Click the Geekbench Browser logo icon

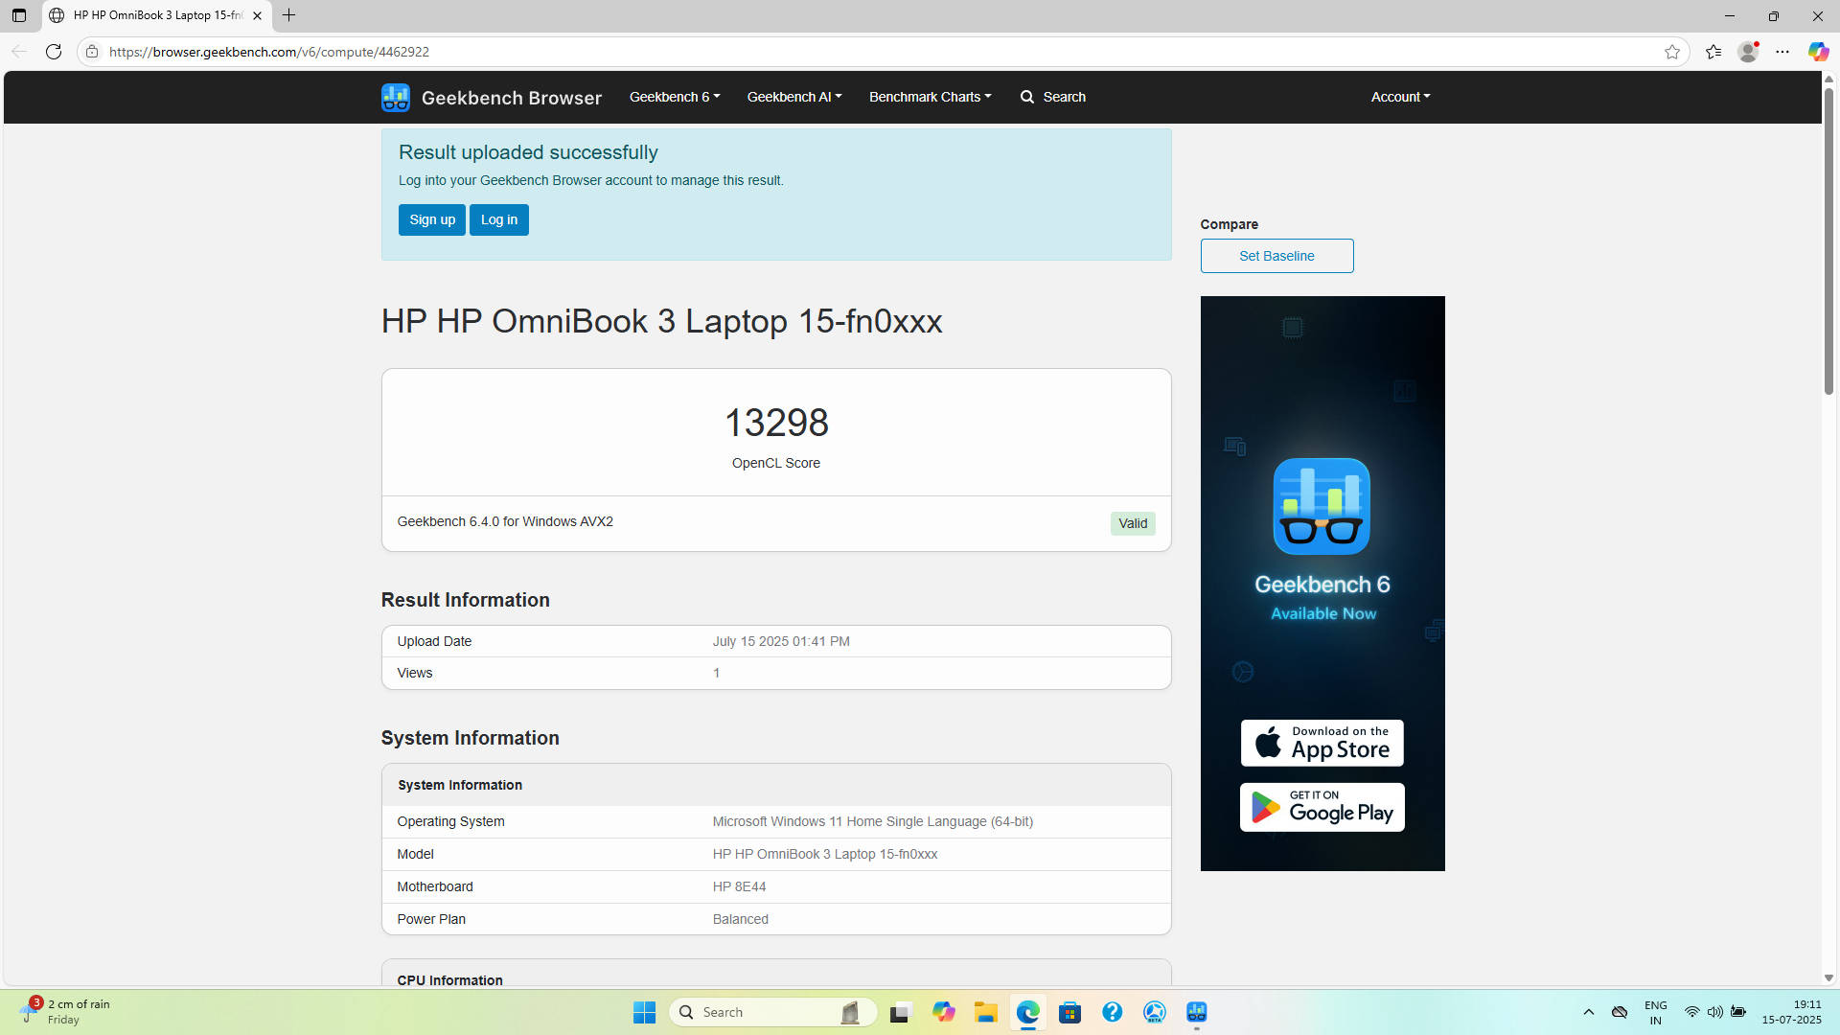[395, 97]
